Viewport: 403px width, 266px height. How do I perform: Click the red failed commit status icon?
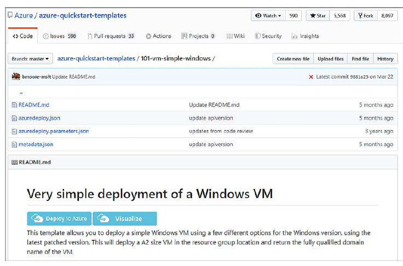[x=311, y=77]
